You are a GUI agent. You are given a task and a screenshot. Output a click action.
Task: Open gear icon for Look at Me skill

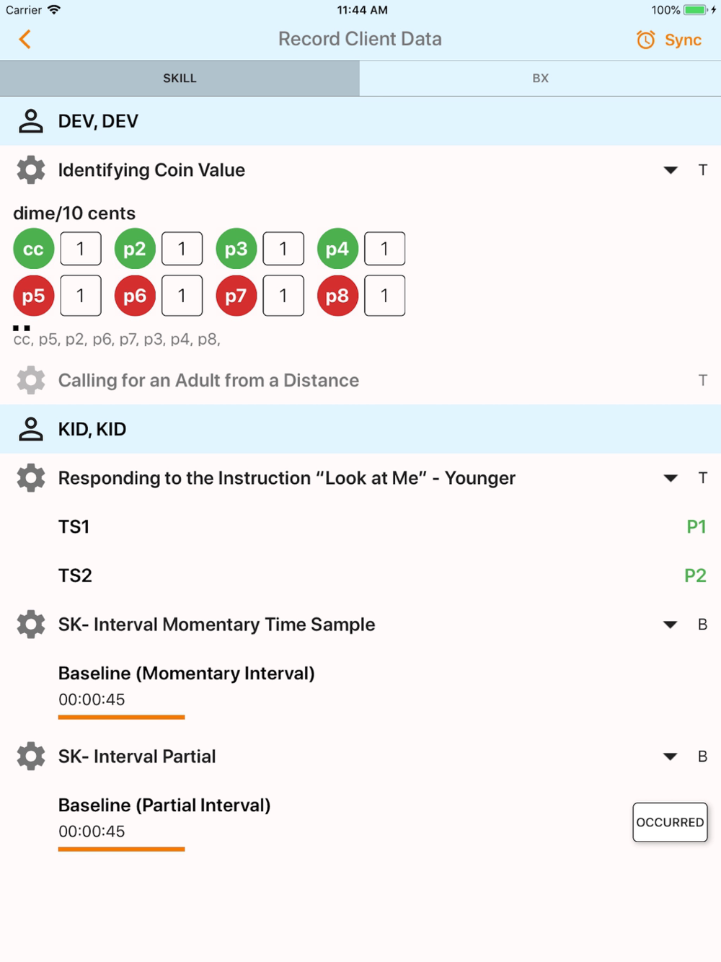[x=31, y=478]
